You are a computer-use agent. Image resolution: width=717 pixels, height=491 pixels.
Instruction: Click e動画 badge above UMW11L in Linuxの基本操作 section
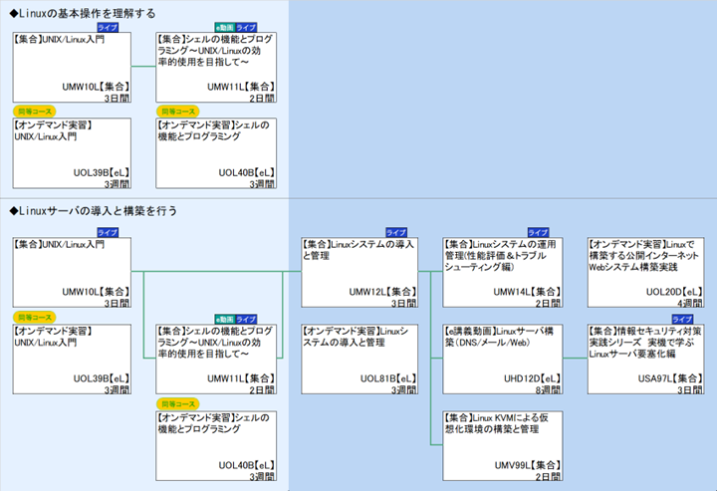[224, 28]
